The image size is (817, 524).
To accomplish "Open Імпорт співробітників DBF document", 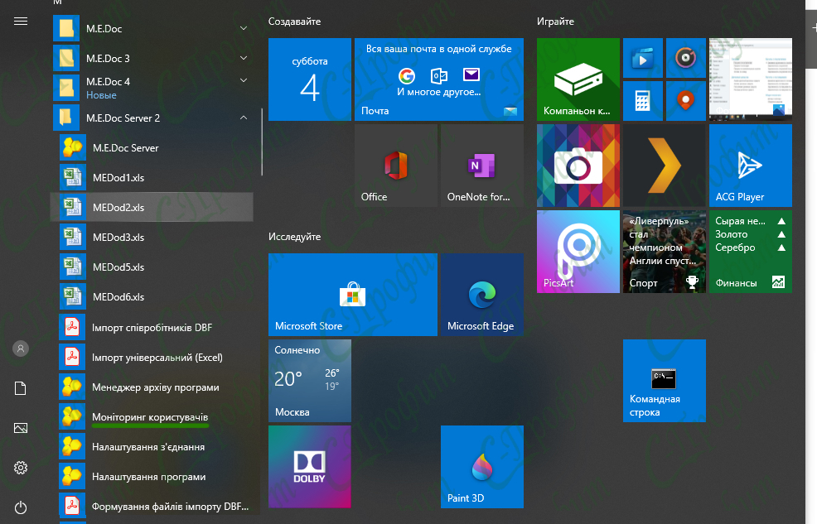I will 152,327.
